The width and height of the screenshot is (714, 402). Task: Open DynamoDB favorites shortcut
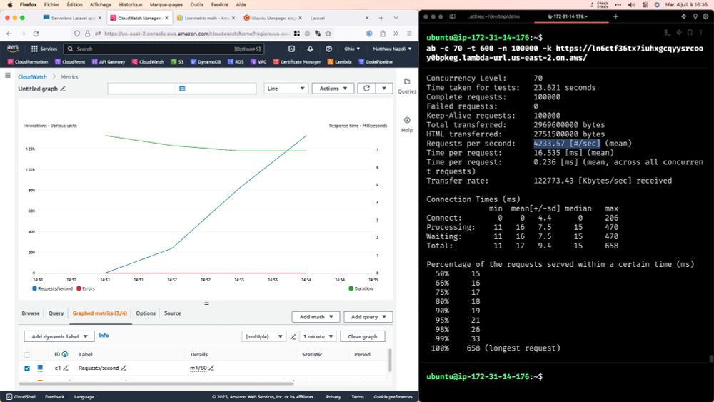[x=206, y=62]
